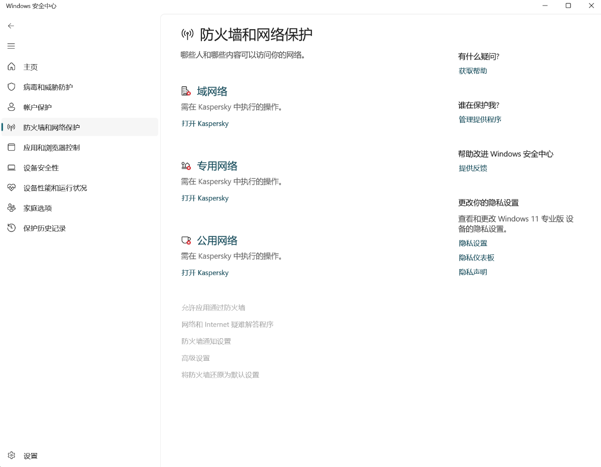
Task: Click the history clock icon for 保护历史记录
Action: [x=12, y=228]
